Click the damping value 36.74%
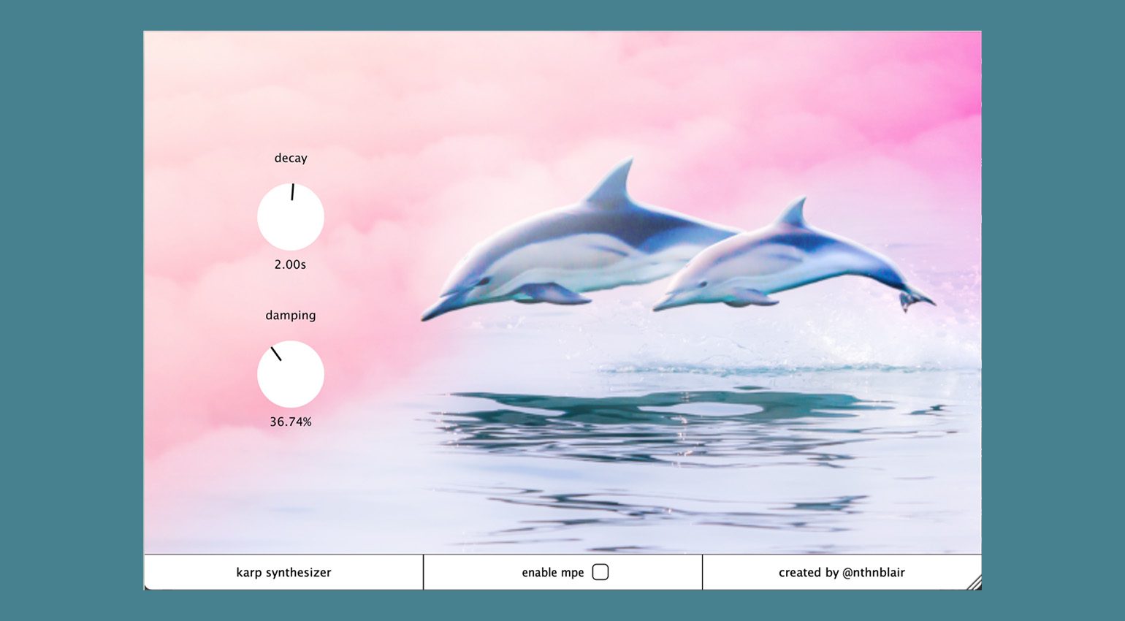Viewport: 1125px width, 621px height. click(x=291, y=422)
